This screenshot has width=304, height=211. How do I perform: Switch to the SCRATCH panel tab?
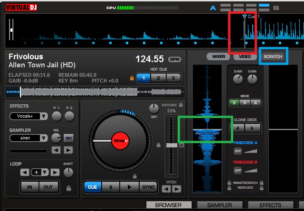pyautogui.click(x=273, y=56)
